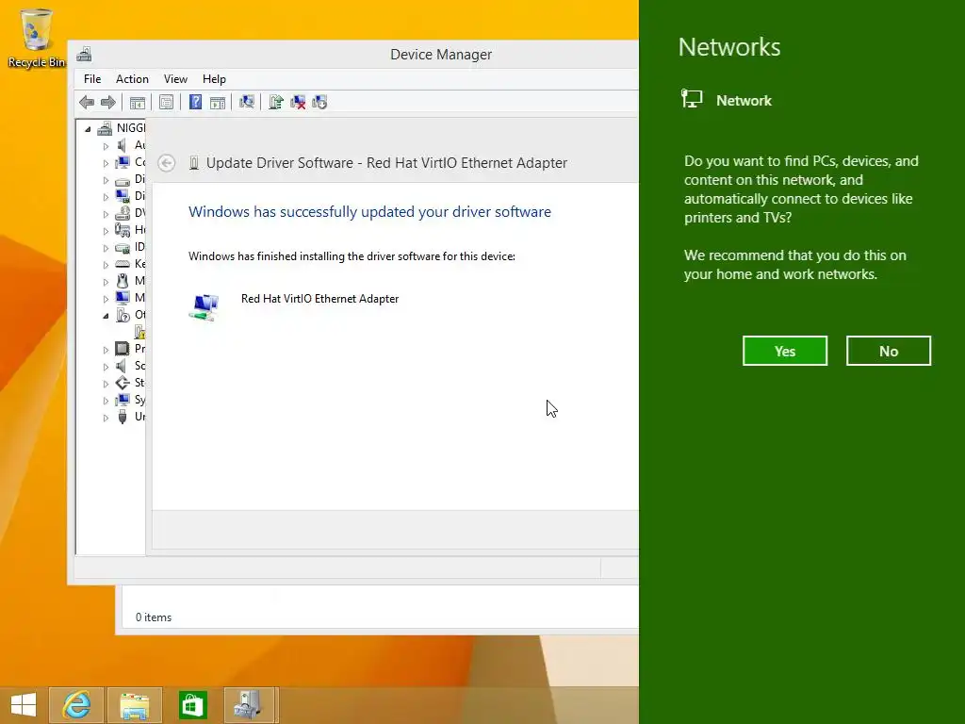Select the Storage controllers category icon
Image resolution: width=965 pixels, height=724 pixels.
123,383
